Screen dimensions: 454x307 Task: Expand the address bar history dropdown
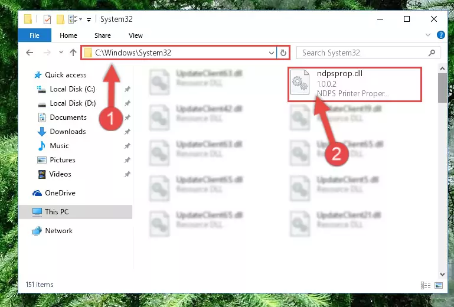pos(272,53)
